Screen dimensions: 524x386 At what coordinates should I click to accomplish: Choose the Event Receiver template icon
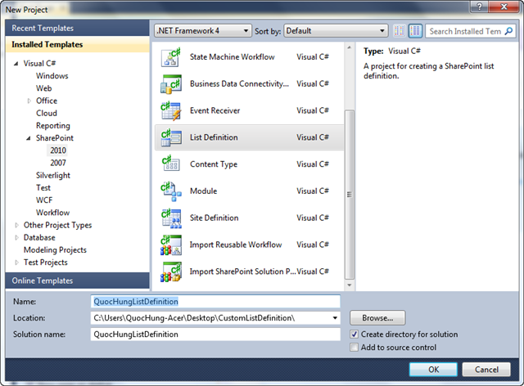[171, 110]
